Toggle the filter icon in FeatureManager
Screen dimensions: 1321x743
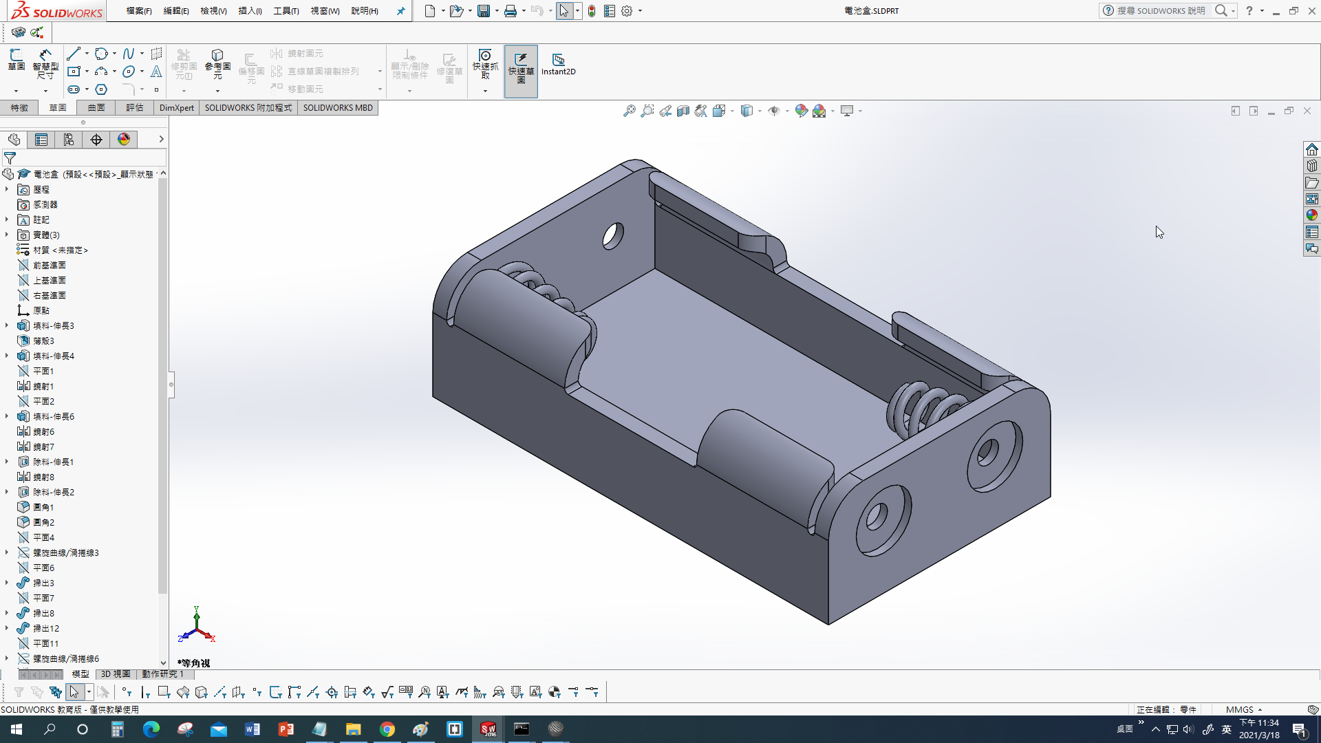pos(10,158)
